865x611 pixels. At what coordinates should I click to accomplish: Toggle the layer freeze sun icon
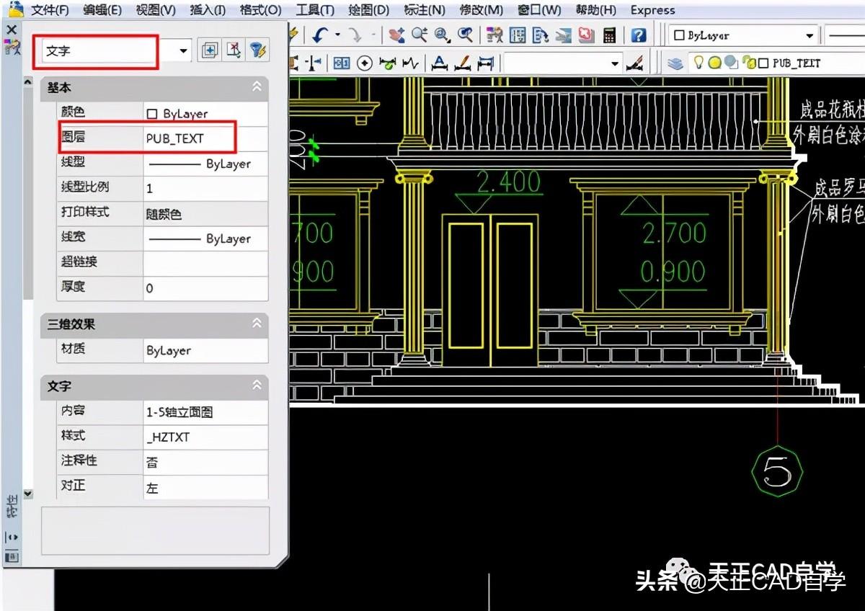click(714, 63)
